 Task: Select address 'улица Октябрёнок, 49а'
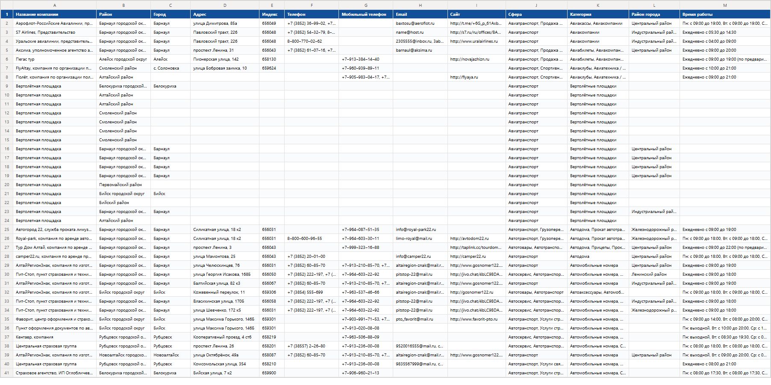tap(225, 355)
